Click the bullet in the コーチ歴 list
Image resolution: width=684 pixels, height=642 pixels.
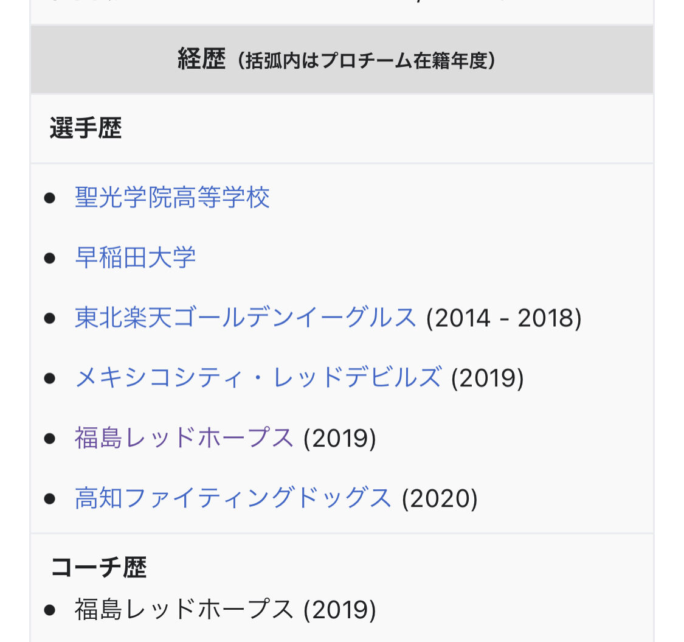point(50,610)
